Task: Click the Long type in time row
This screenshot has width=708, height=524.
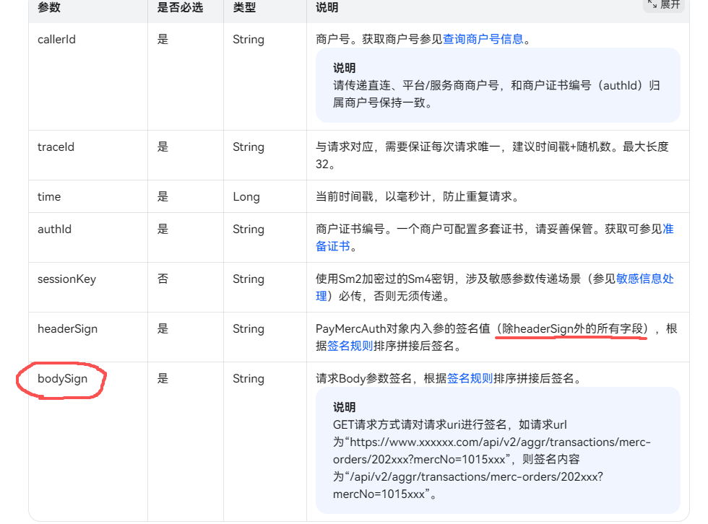Action: tap(246, 197)
